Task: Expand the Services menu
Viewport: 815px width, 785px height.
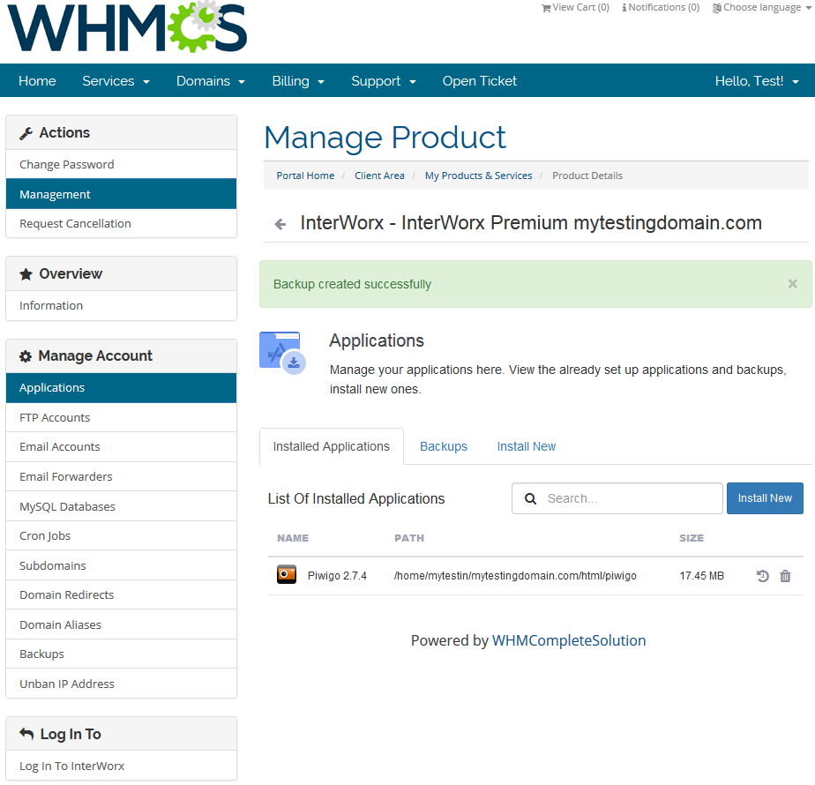Action: click(116, 81)
